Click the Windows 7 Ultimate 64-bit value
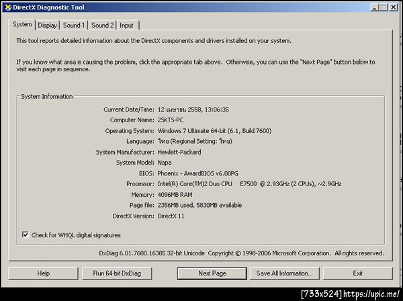The image size is (403, 301). click(x=214, y=131)
